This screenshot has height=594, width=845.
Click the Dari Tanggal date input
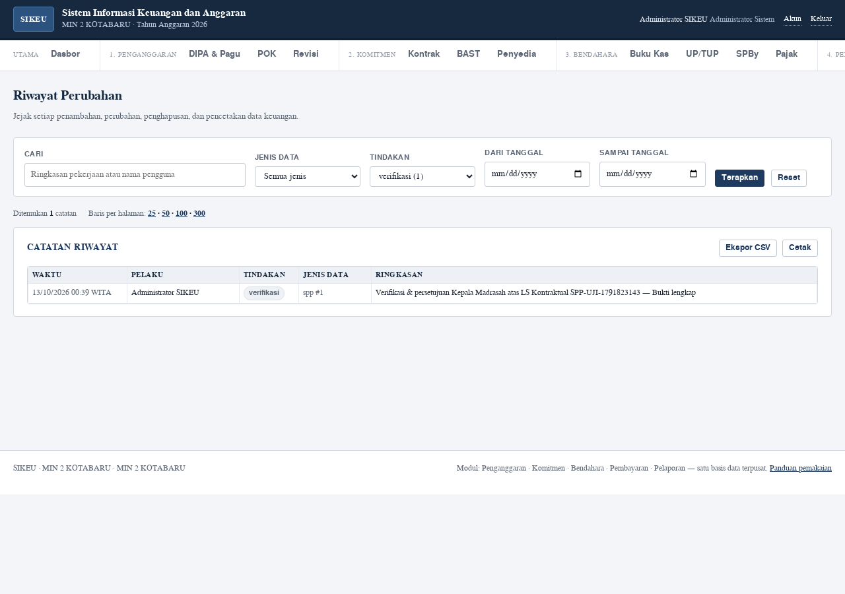pos(537,174)
